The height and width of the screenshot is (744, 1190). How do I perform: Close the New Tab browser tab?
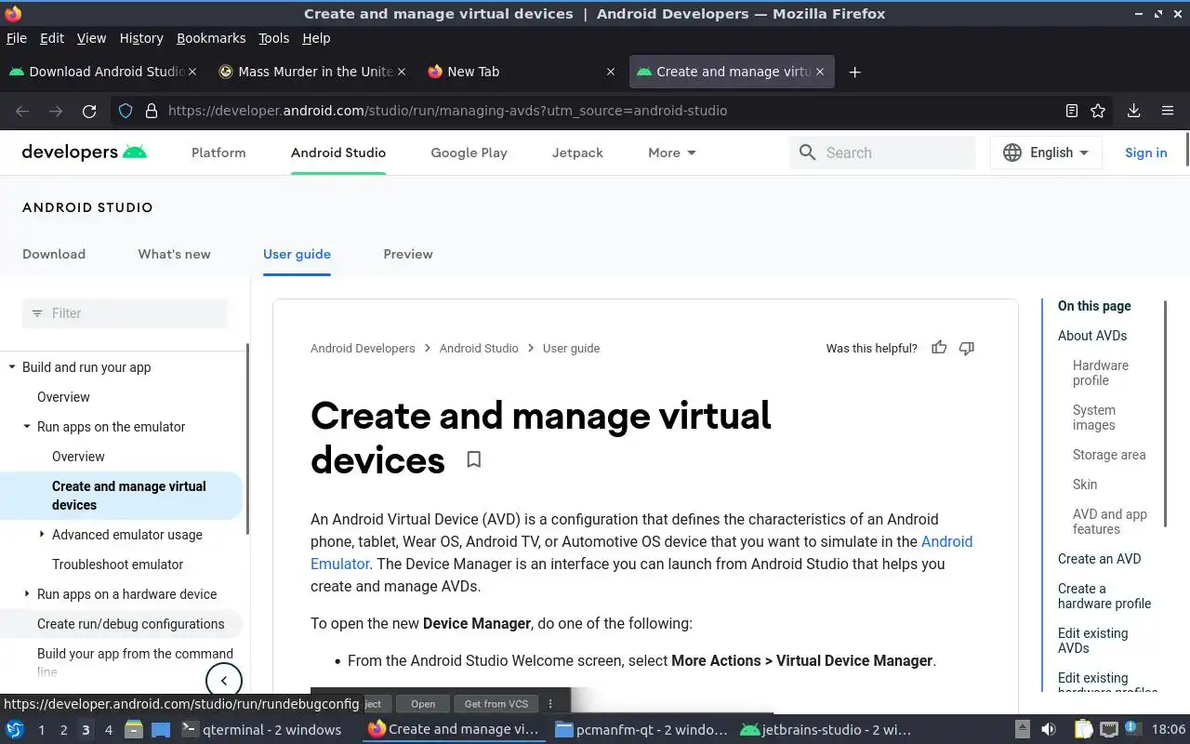[x=611, y=72]
